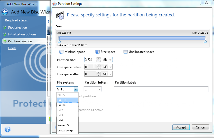
Task: Pick Linux Swap from the file system list
Action: coord(65,130)
